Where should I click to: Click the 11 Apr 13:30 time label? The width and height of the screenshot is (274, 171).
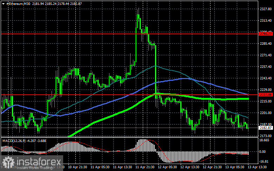pos(122,167)
